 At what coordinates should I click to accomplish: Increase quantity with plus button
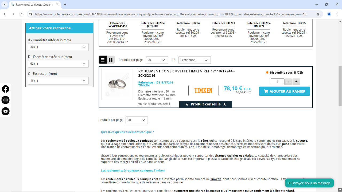pyautogui.click(x=296, y=82)
